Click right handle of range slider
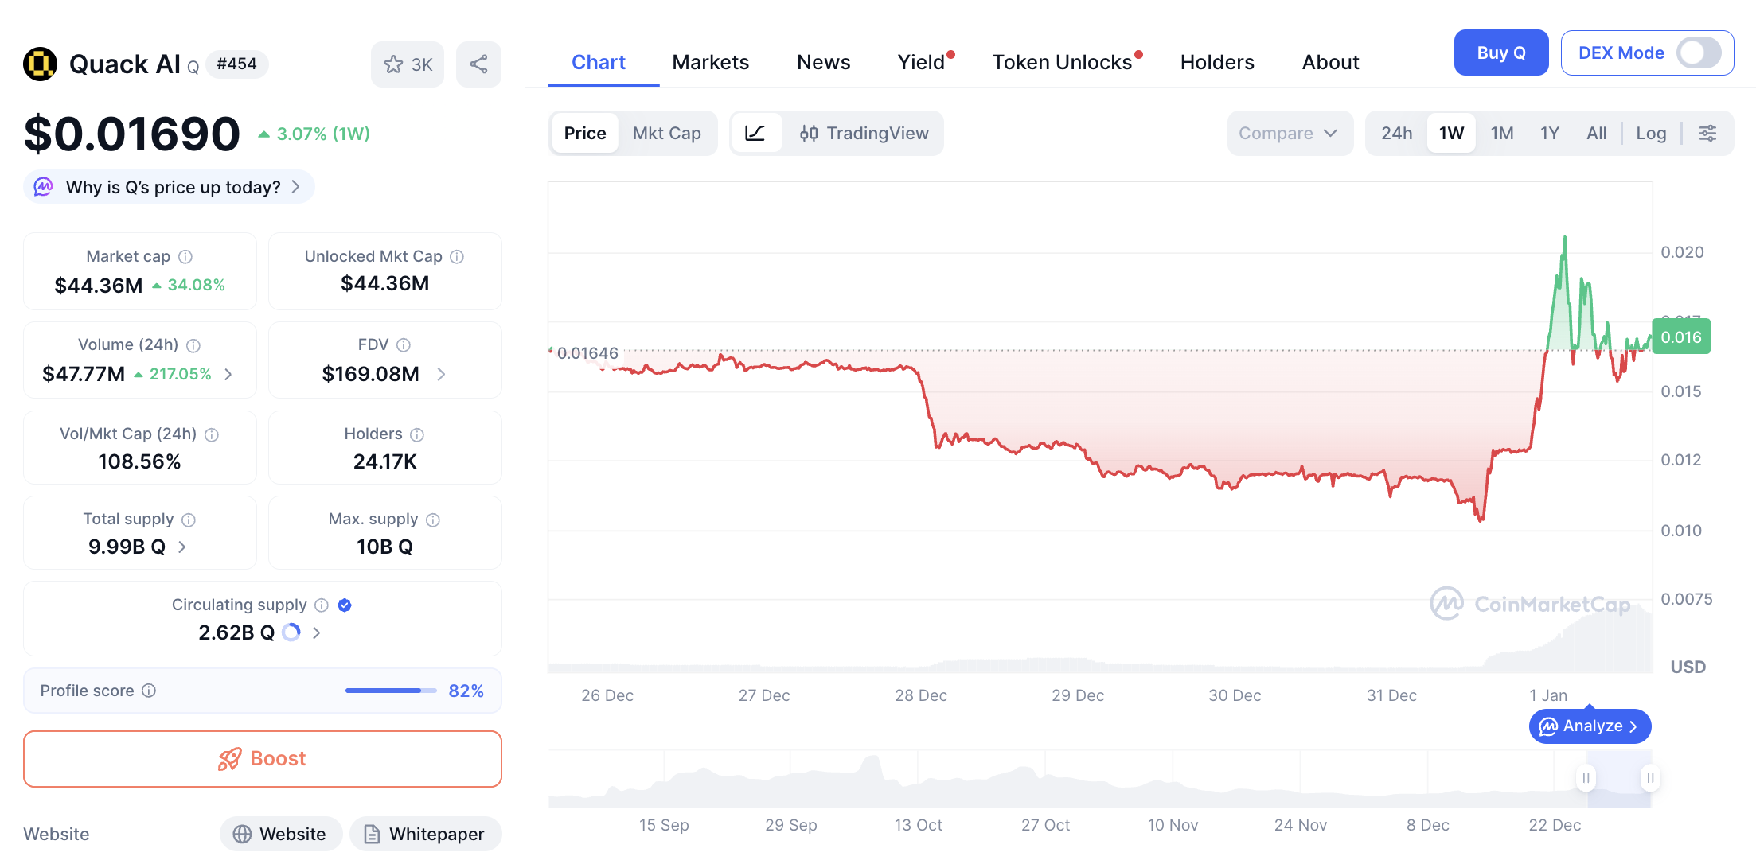 [x=1650, y=777]
